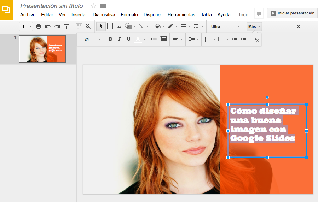Select slide 1 thumbnail in the filmstrip

tap(42, 49)
